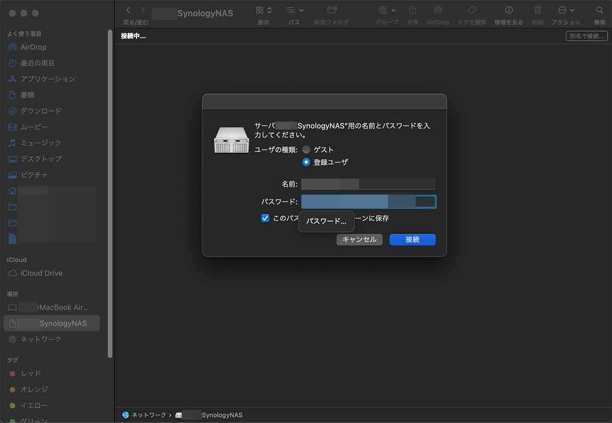Click the share (共有) toolbar icon

413,10
